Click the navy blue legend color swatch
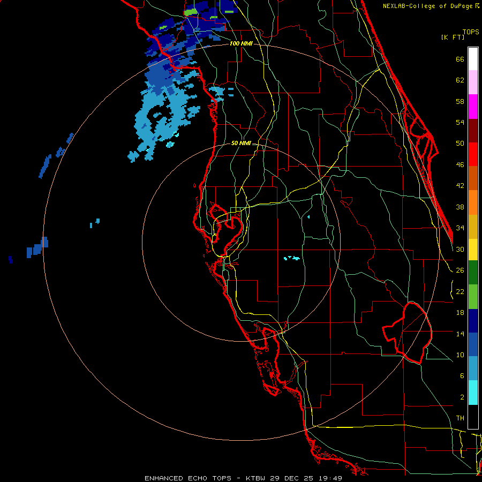 [x=473, y=321]
